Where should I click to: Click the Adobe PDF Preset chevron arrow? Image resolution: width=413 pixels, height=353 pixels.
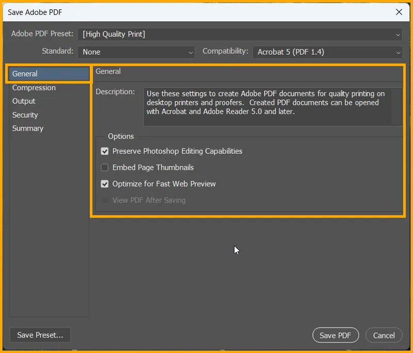[398, 34]
